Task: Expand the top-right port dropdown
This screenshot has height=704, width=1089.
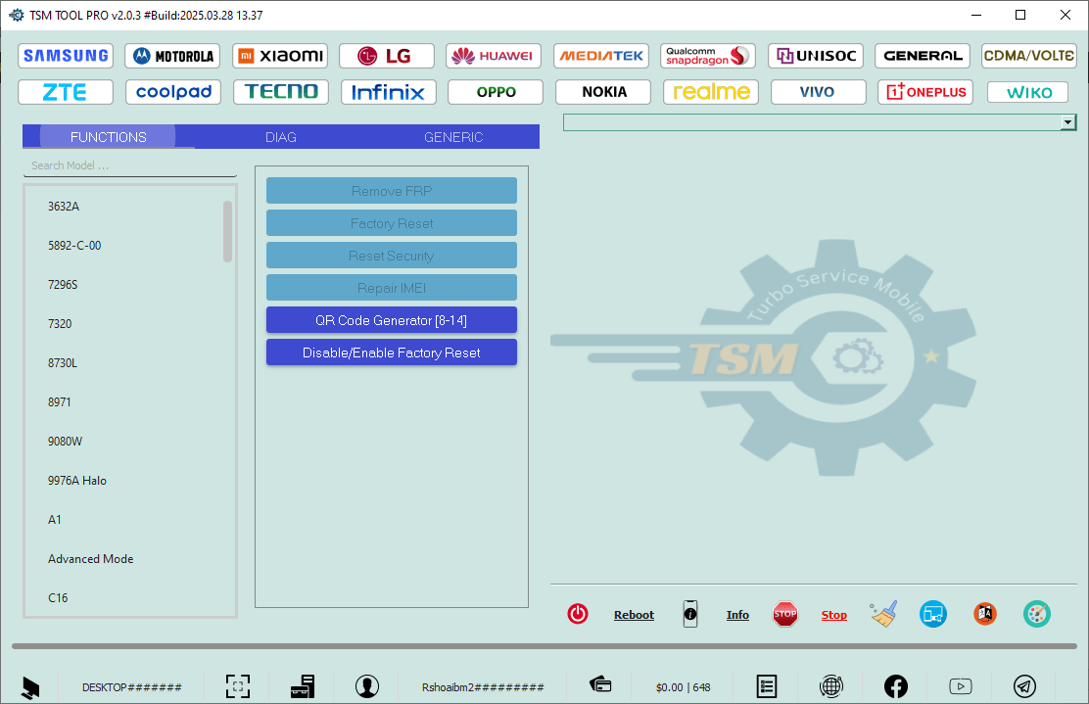Action: (x=1067, y=122)
